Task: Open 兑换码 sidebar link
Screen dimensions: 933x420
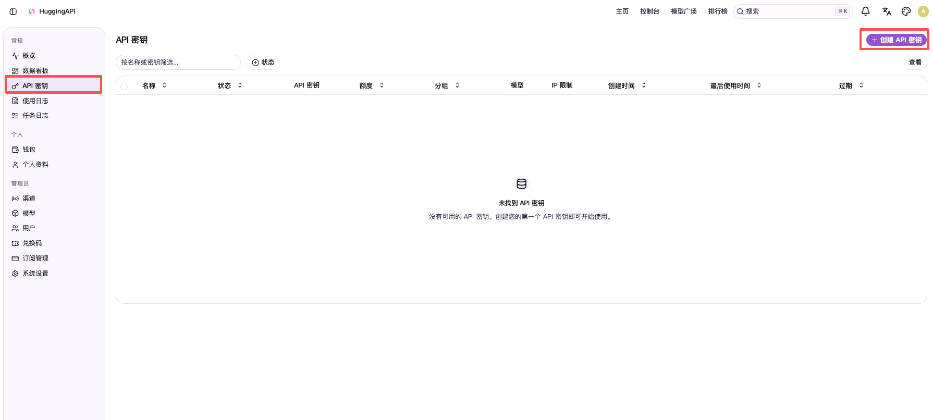Action: coord(54,243)
